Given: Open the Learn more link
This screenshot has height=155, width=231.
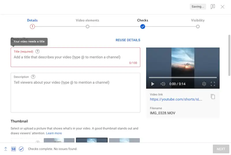Looking at the screenshot, I should 54,133.
